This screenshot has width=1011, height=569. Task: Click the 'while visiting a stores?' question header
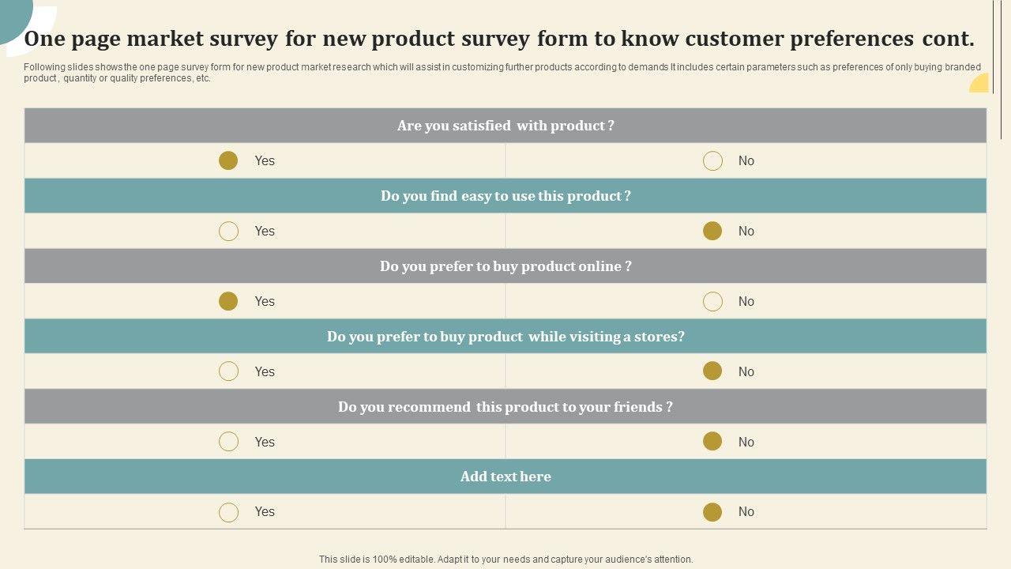coord(505,337)
